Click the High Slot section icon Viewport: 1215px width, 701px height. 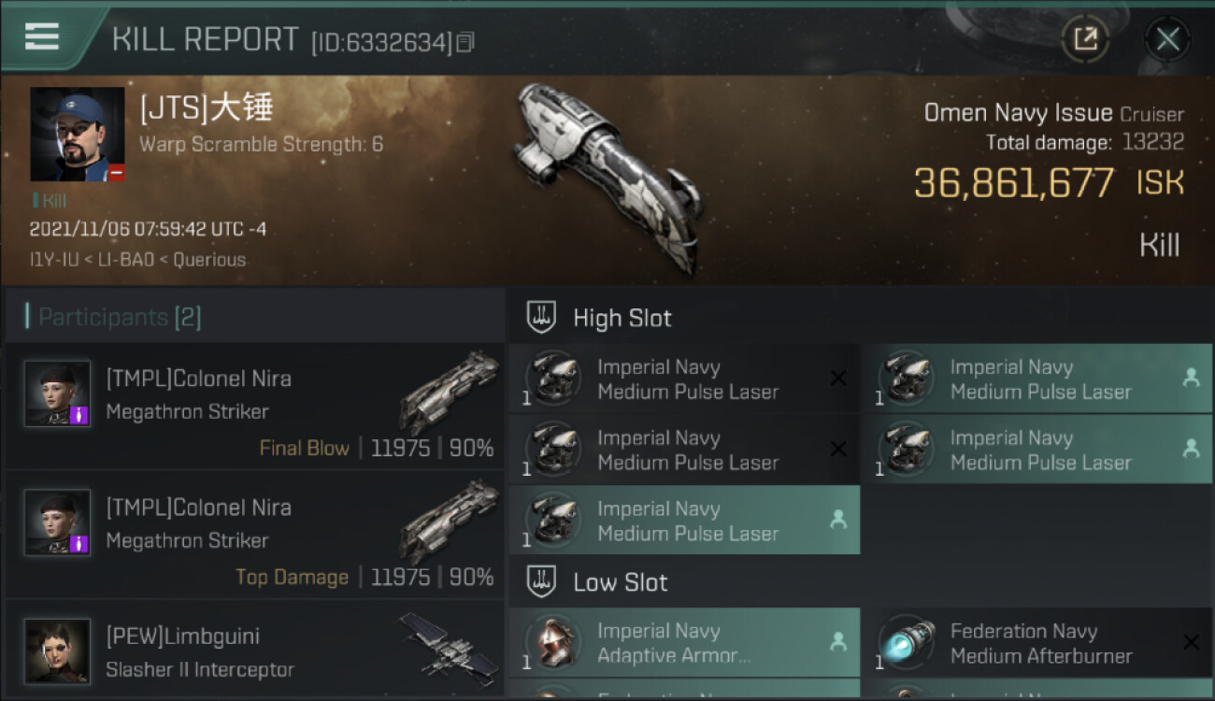coord(542,317)
